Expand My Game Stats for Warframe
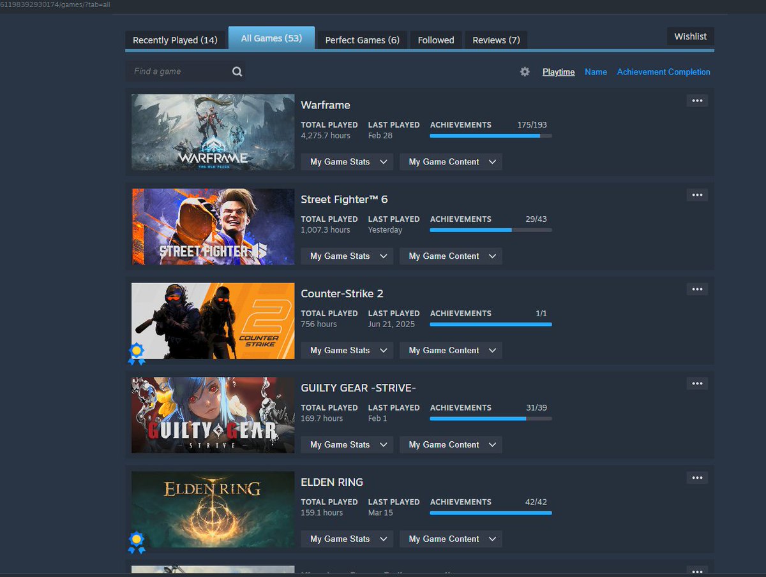 [x=349, y=162]
